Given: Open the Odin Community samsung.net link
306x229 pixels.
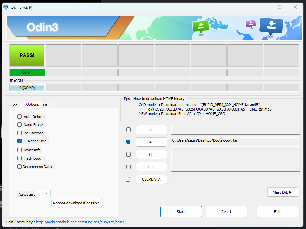Looking at the screenshot, I should click(80, 222).
